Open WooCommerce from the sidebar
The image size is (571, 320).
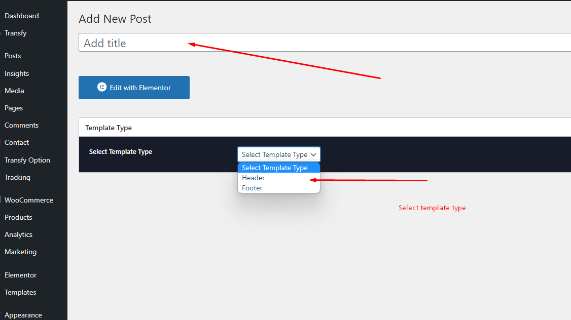click(28, 200)
